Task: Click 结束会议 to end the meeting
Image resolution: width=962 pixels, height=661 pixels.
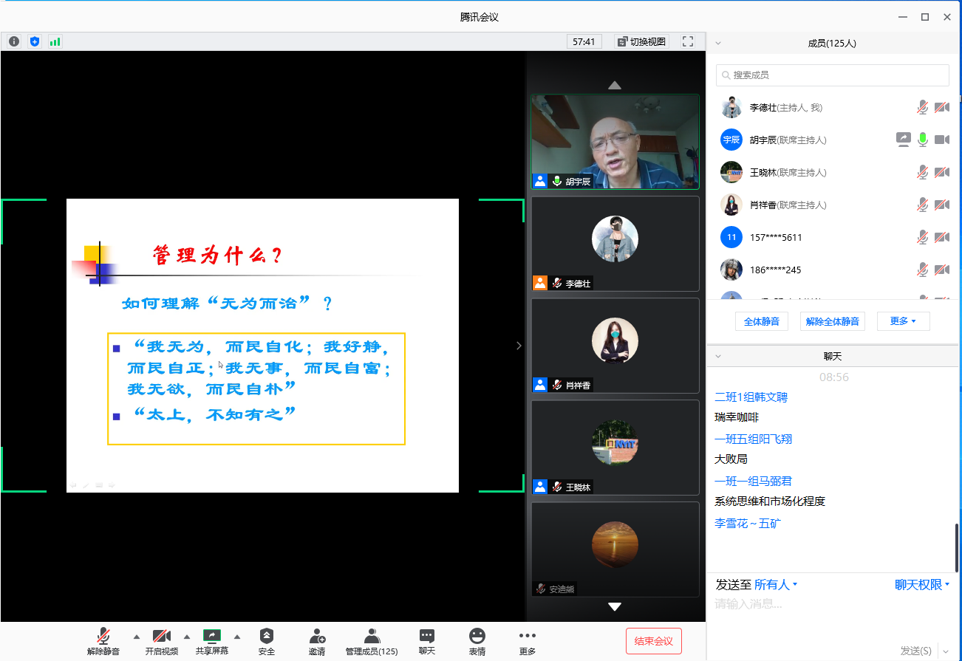Action: 653,641
